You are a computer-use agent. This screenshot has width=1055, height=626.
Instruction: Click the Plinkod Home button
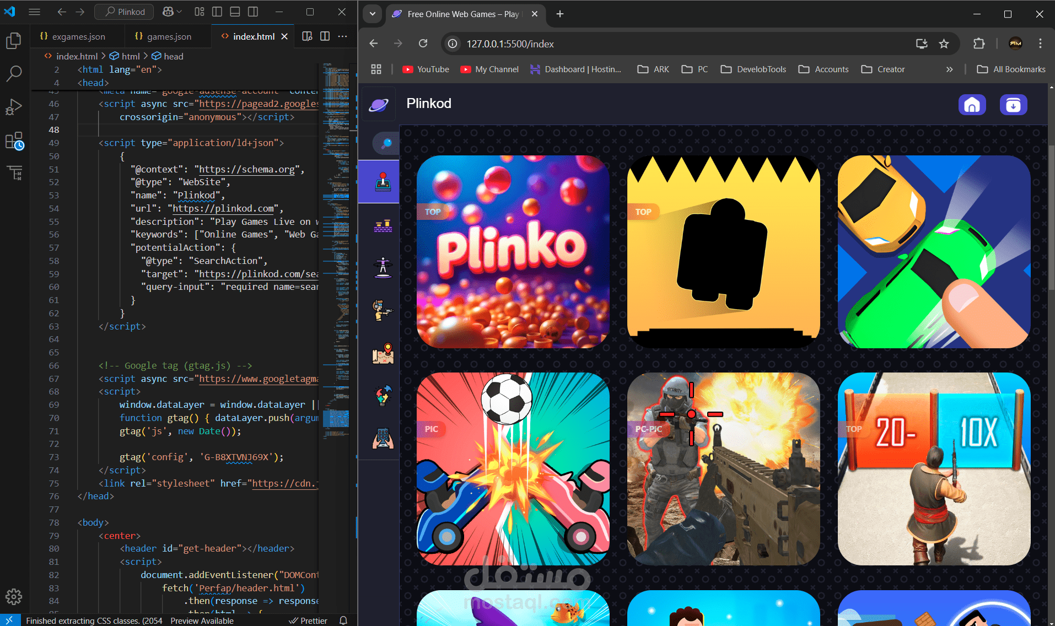point(972,105)
